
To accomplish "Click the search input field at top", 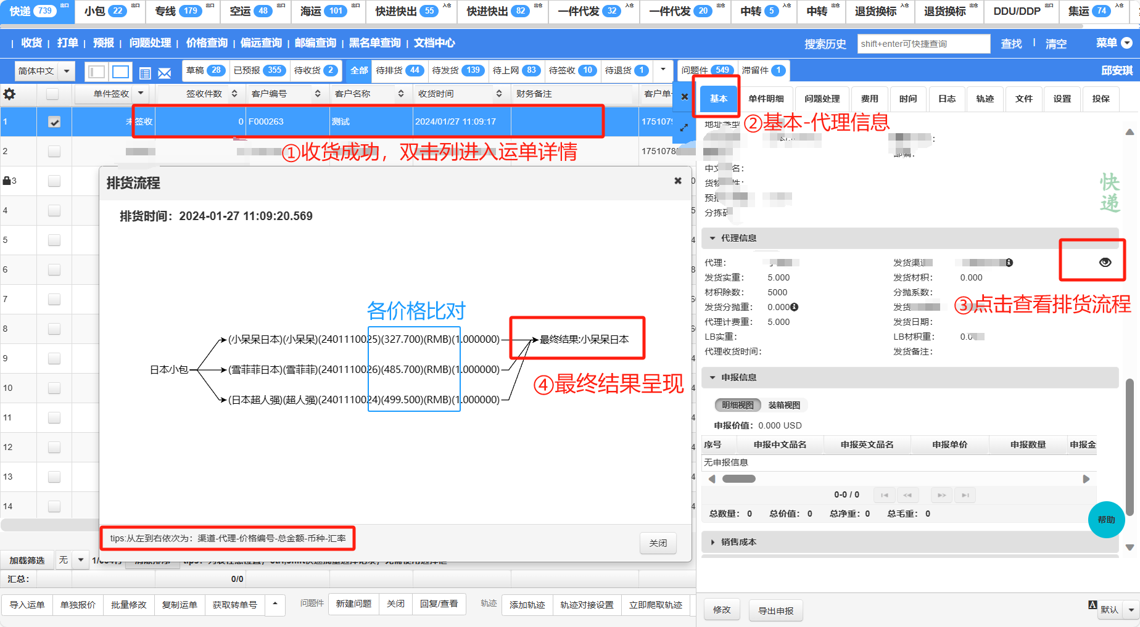I will 923,44.
